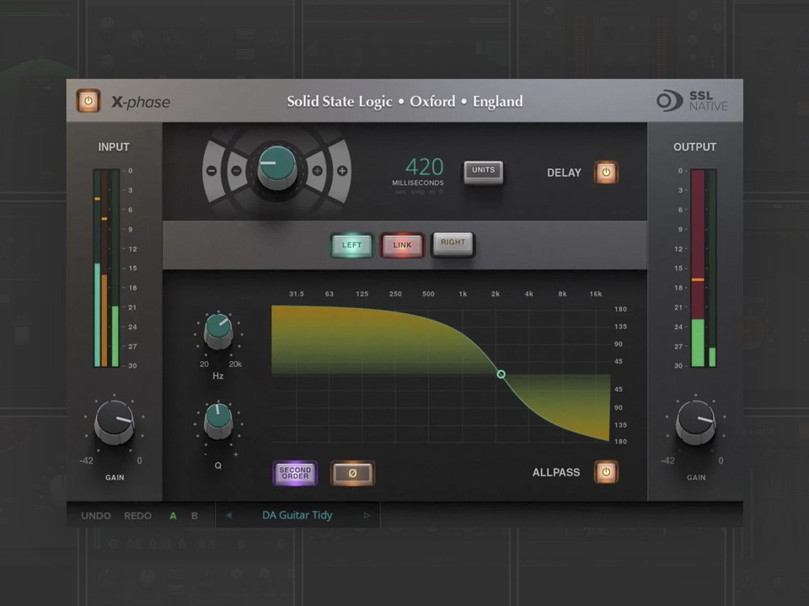This screenshot has height=606, width=809.
Task: Click the 16k frequency label on graph
Action: (596, 294)
